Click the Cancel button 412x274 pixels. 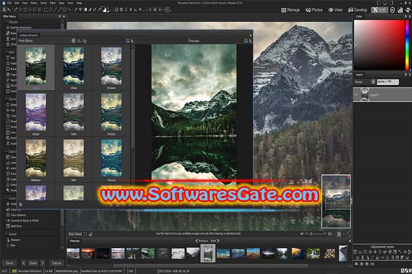(57, 263)
